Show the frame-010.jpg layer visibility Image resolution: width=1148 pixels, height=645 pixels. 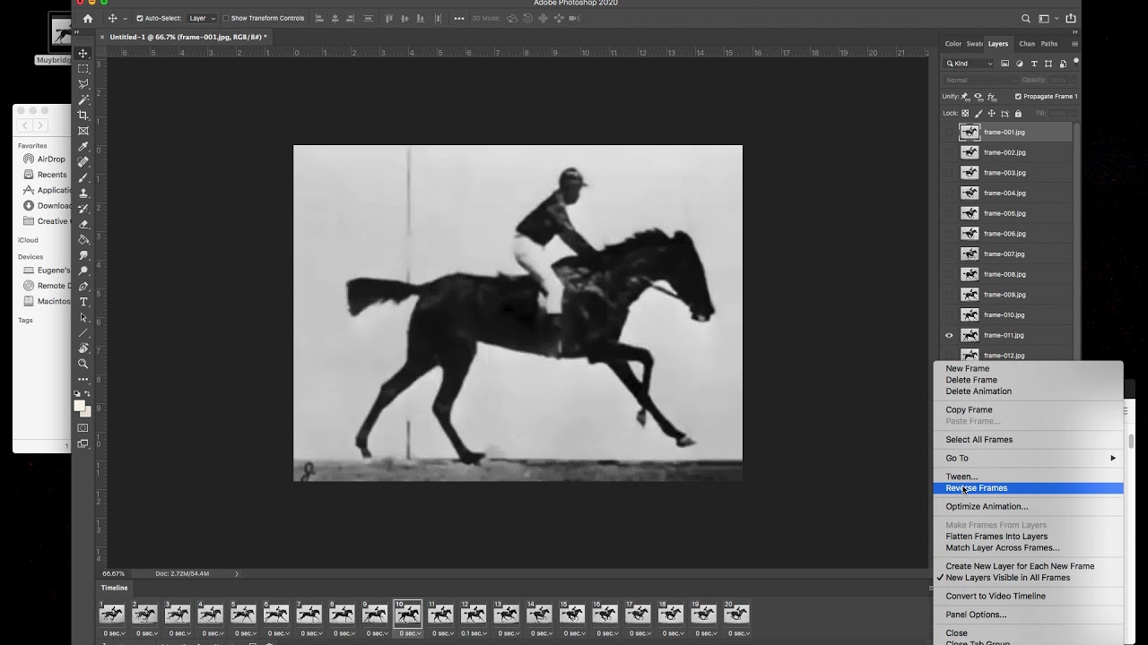click(x=949, y=314)
